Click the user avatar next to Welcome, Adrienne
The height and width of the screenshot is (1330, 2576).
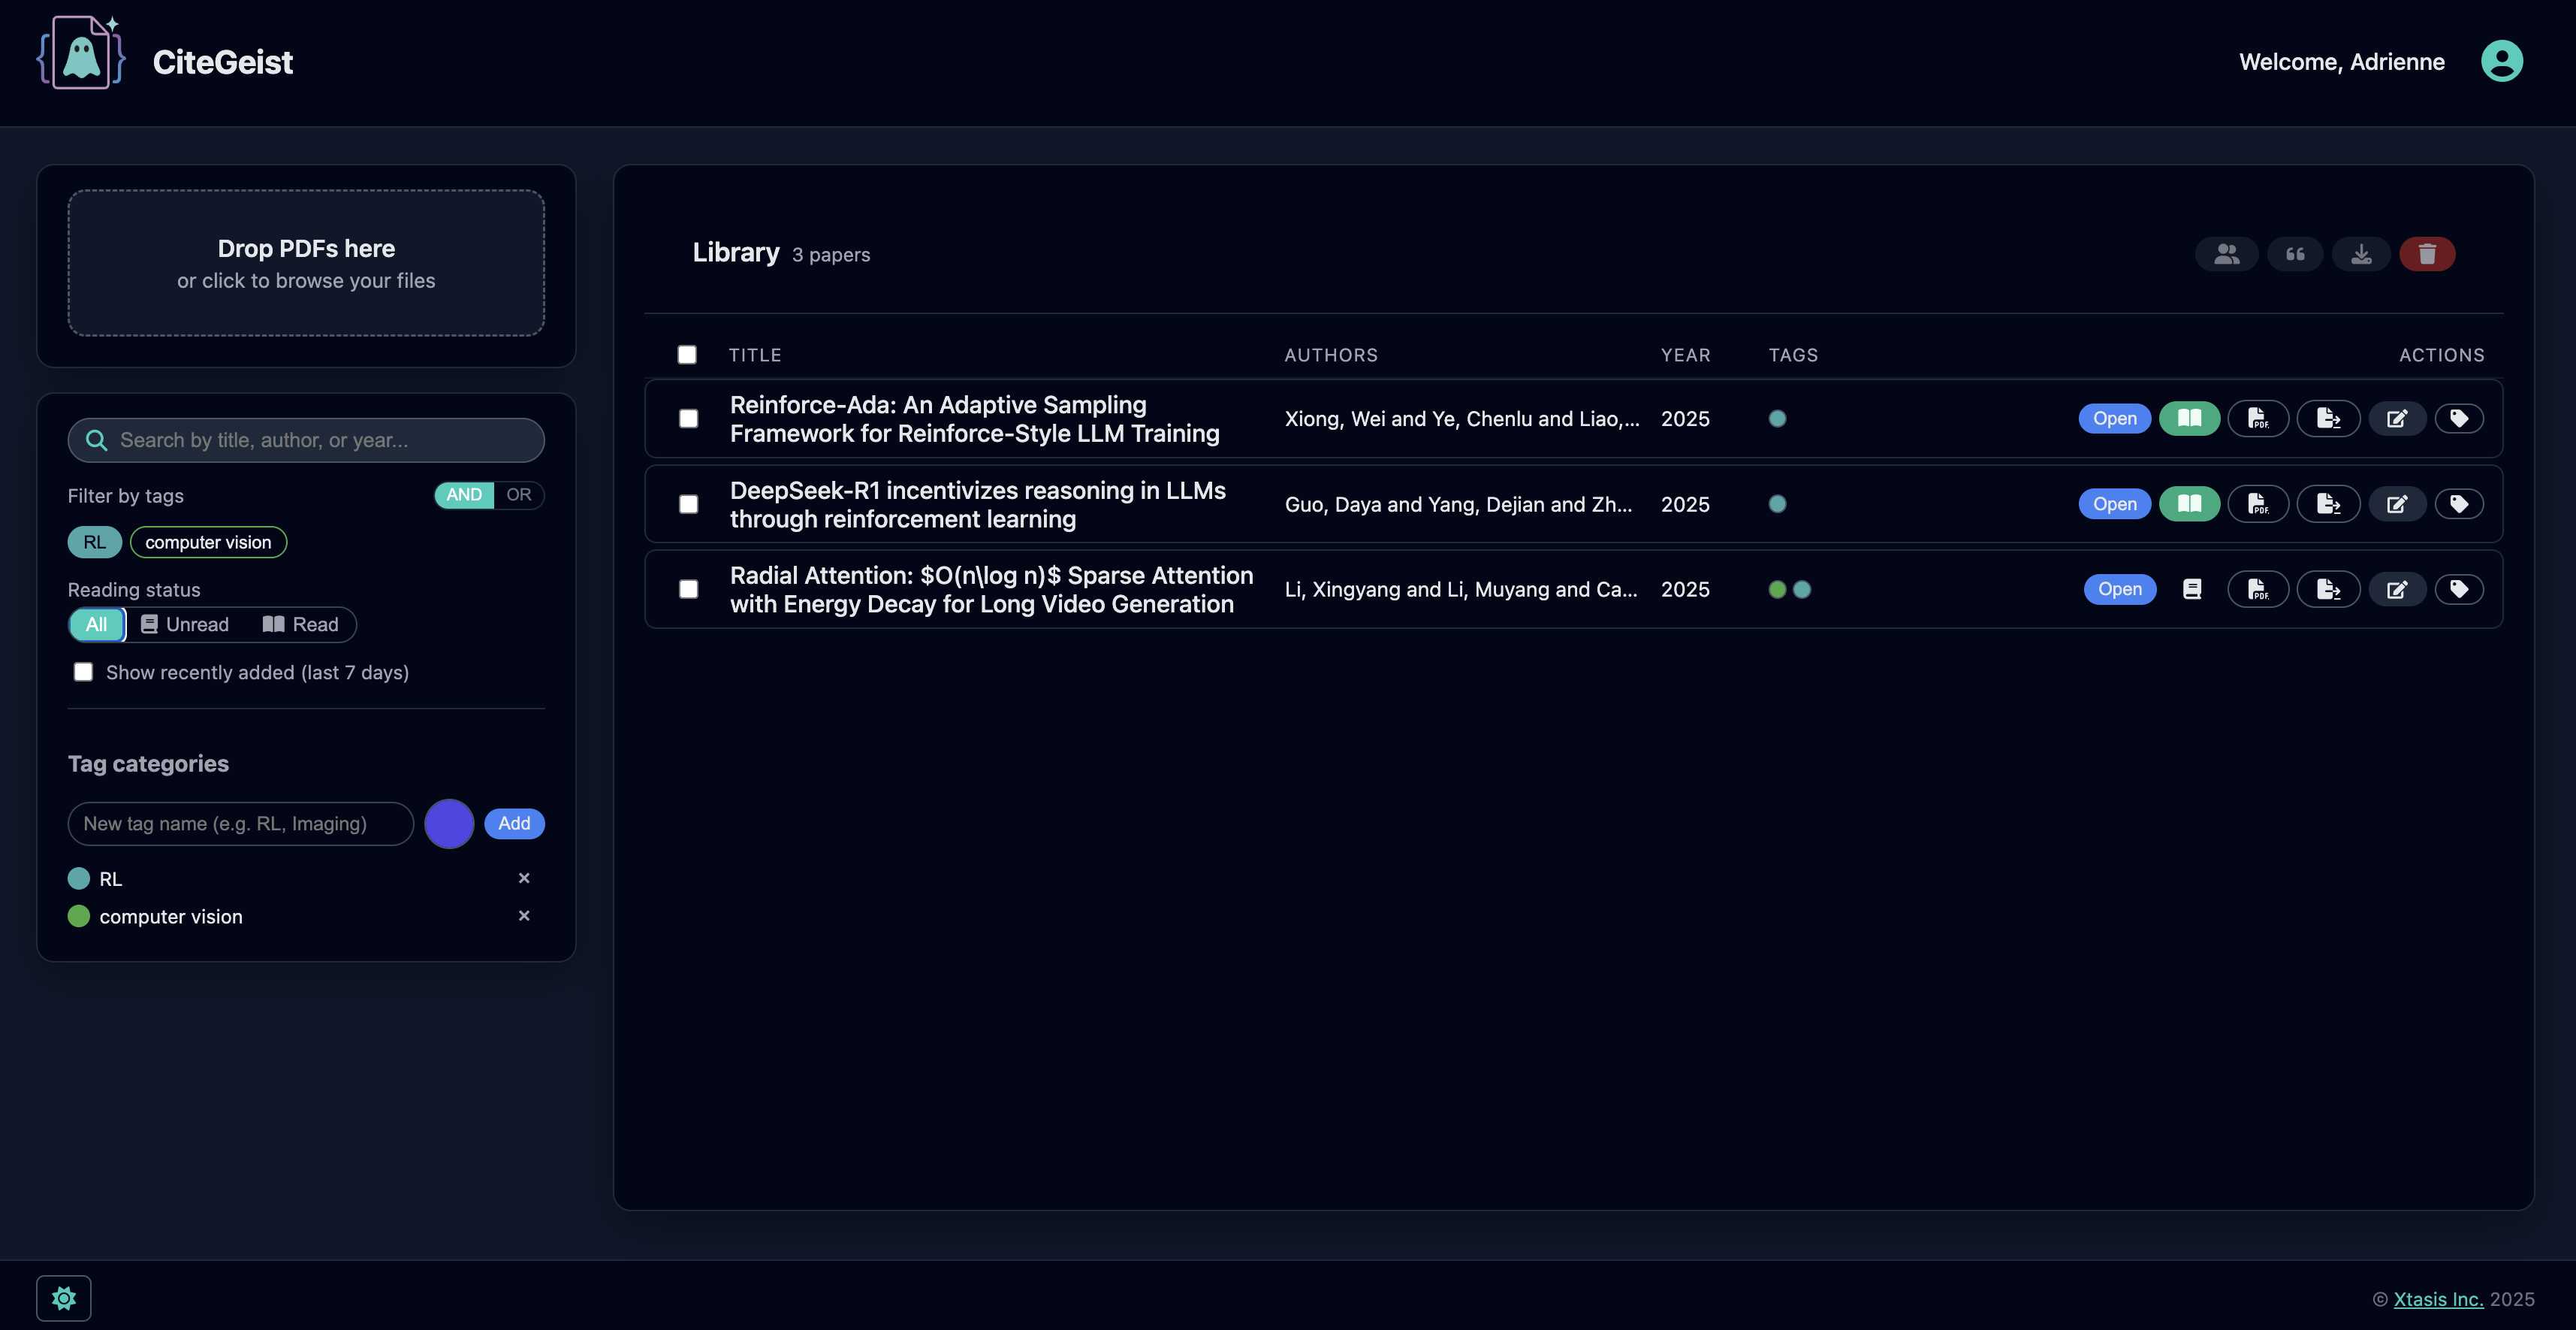point(2503,60)
